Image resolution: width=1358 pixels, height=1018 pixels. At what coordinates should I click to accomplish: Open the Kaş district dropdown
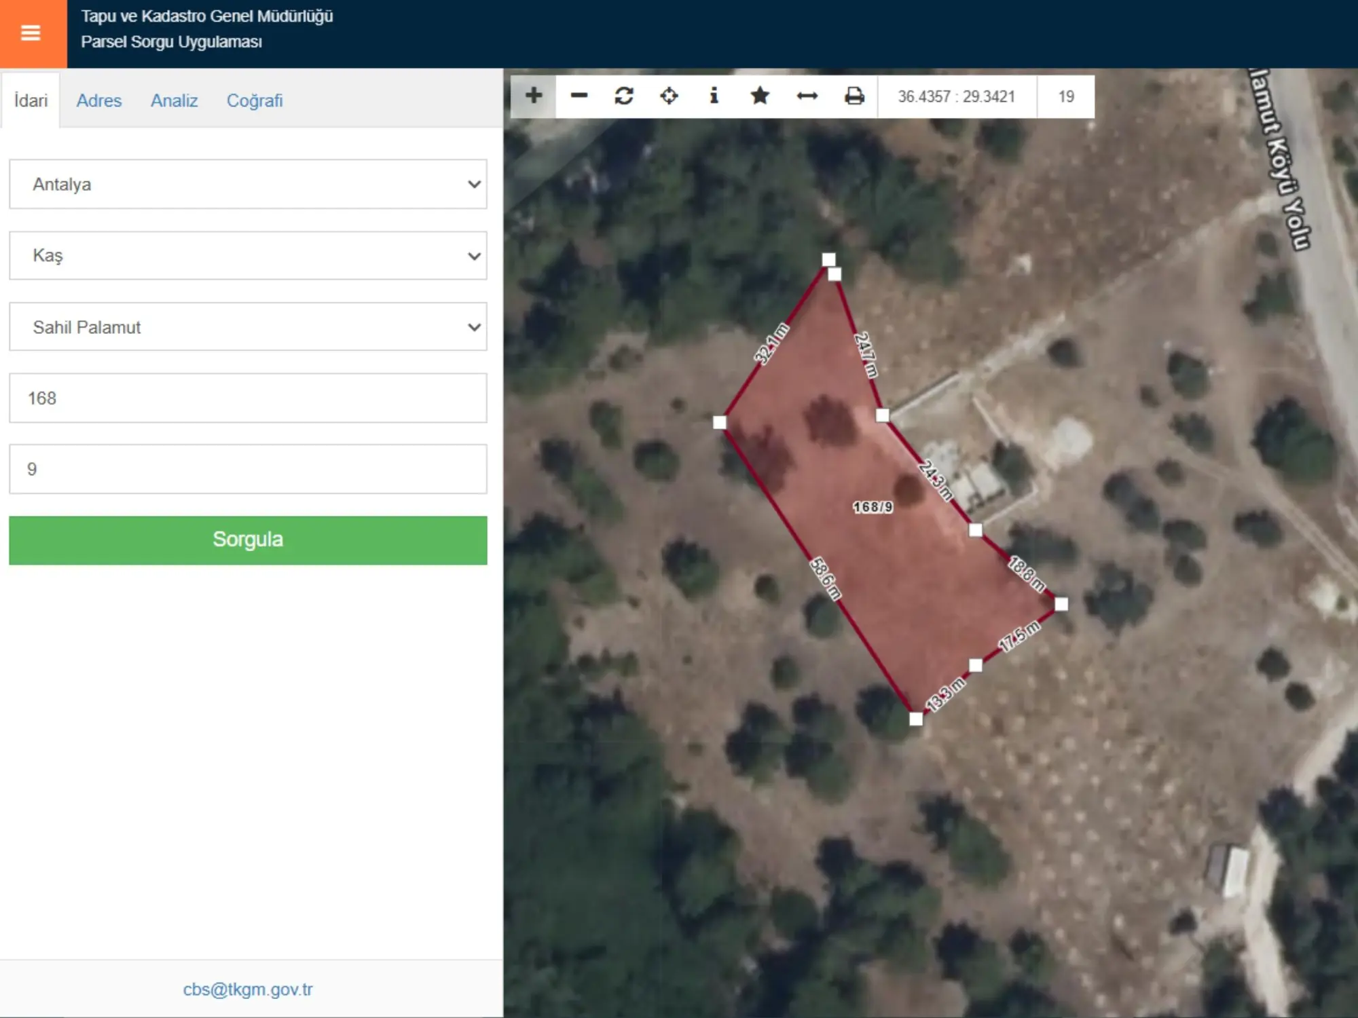[x=248, y=255]
